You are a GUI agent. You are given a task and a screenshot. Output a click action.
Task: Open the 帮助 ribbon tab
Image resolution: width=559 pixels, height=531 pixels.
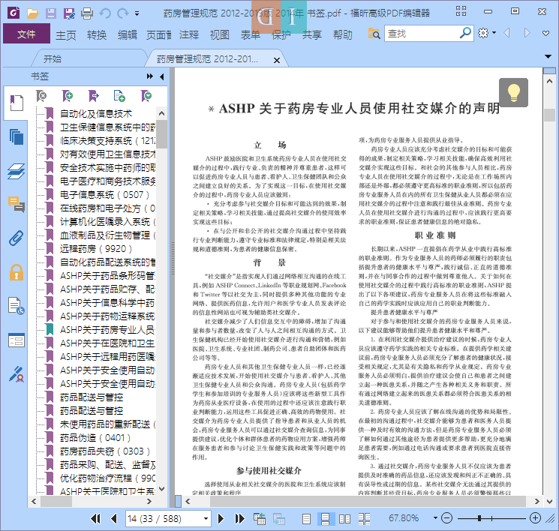(343, 35)
